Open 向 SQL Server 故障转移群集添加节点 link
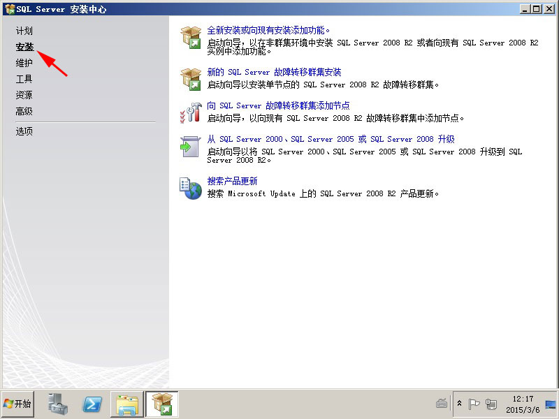559x419 pixels. [x=278, y=106]
